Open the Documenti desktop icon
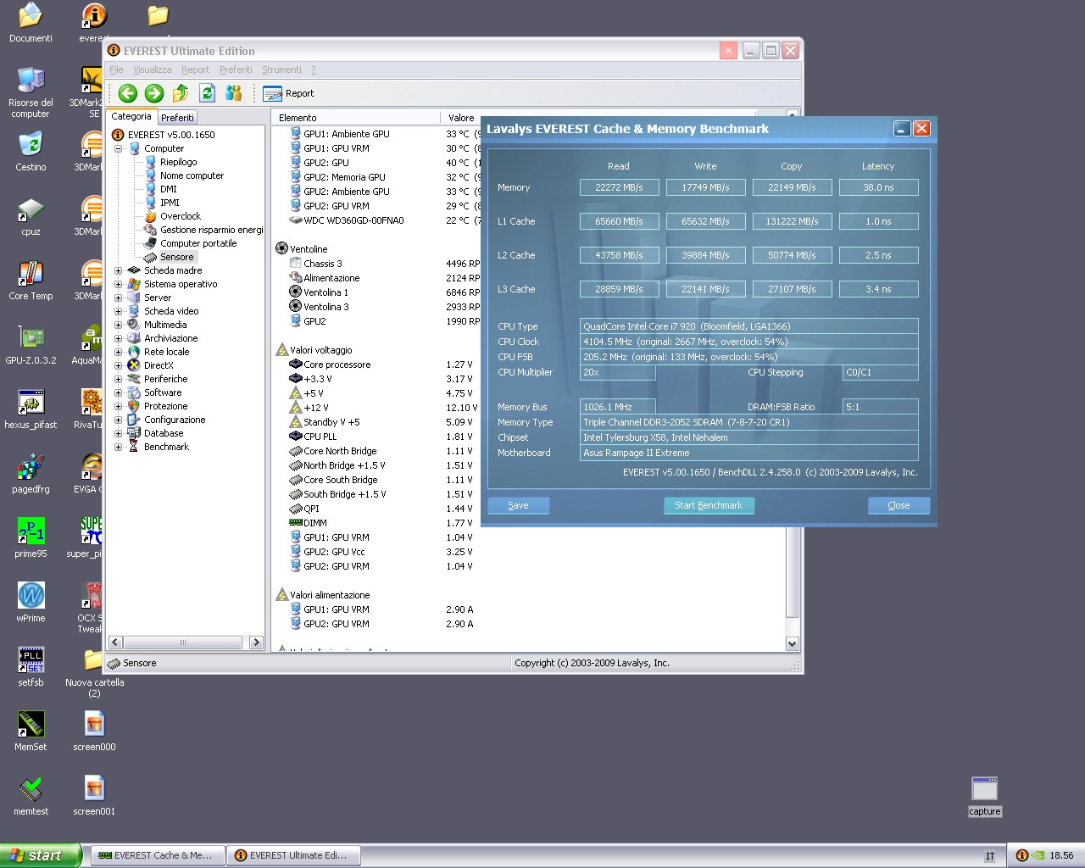Viewport: 1085px width, 868px height. point(31,23)
